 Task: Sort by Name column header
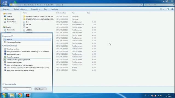(25, 13)
